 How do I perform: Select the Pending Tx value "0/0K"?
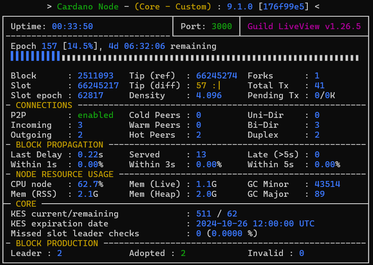tap(324, 96)
